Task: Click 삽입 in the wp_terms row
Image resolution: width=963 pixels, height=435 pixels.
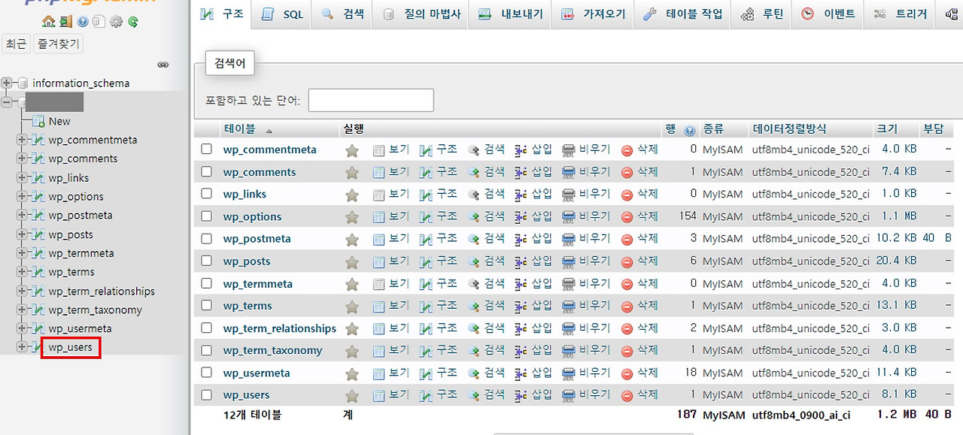Action: [533, 306]
